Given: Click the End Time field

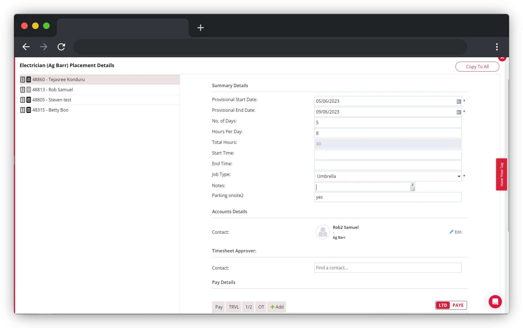Looking at the screenshot, I should coord(388,165).
